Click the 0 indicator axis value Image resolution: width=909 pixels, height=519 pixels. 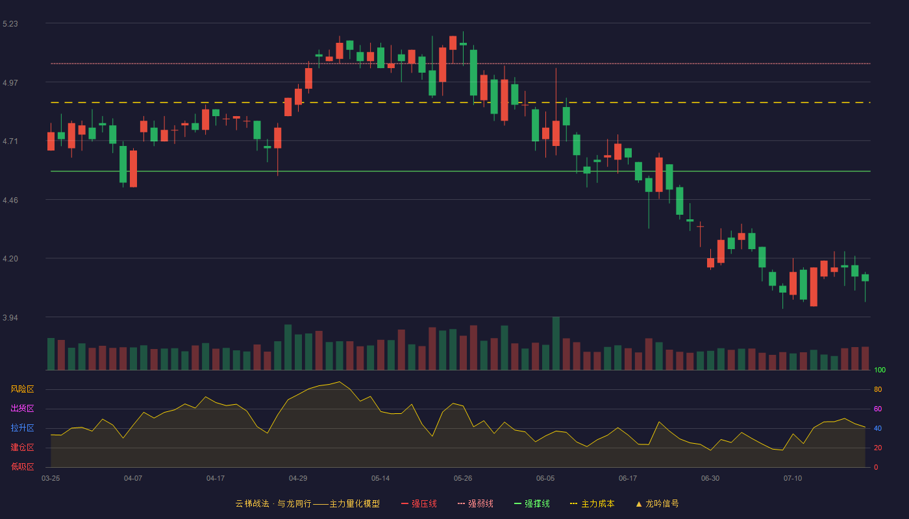coord(876,467)
